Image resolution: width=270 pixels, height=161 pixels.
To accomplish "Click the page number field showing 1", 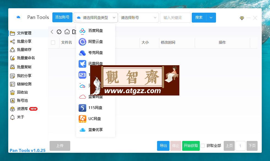I will pyautogui.click(x=240, y=146).
